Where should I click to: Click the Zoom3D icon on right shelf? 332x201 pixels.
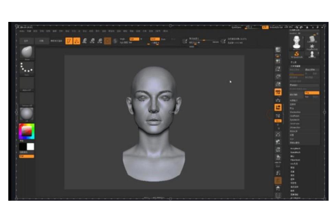(x=278, y=150)
